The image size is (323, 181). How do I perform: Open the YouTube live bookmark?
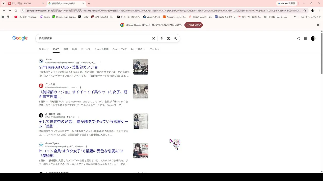[x=26, y=17]
